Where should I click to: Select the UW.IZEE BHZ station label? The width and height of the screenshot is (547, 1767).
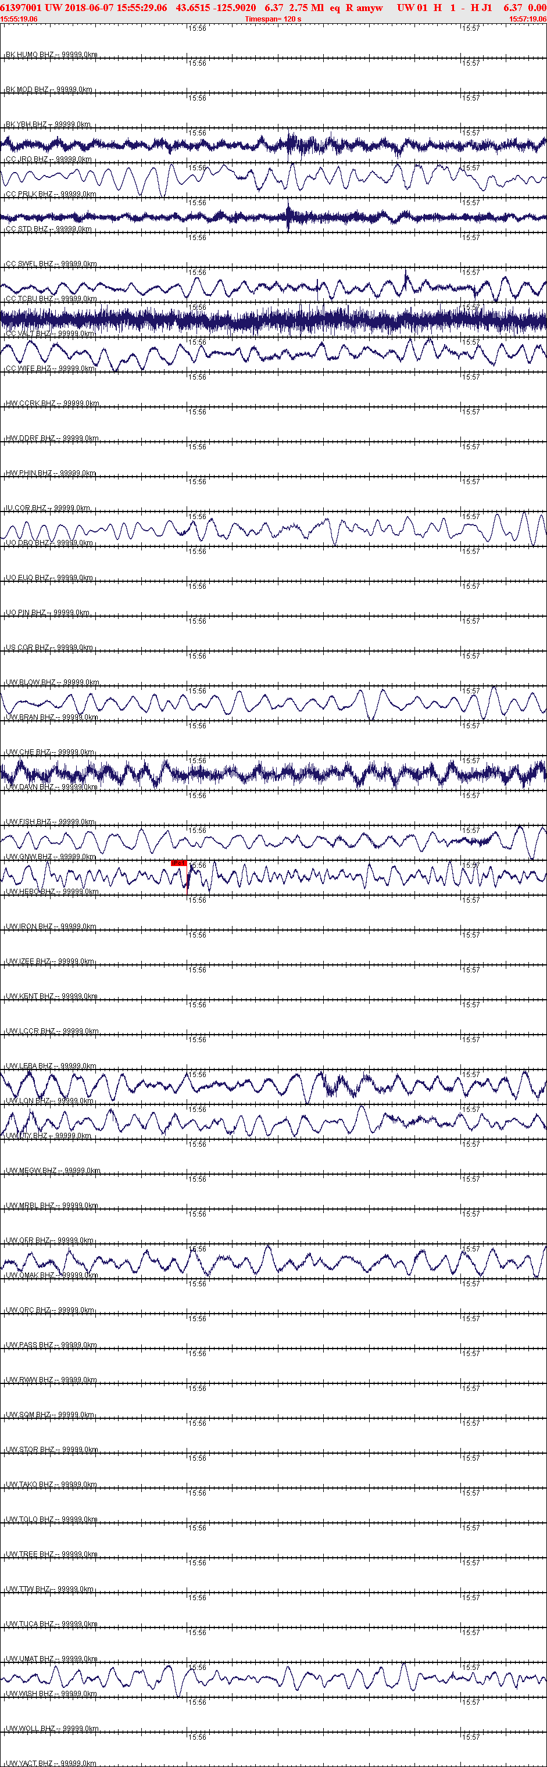(x=50, y=962)
